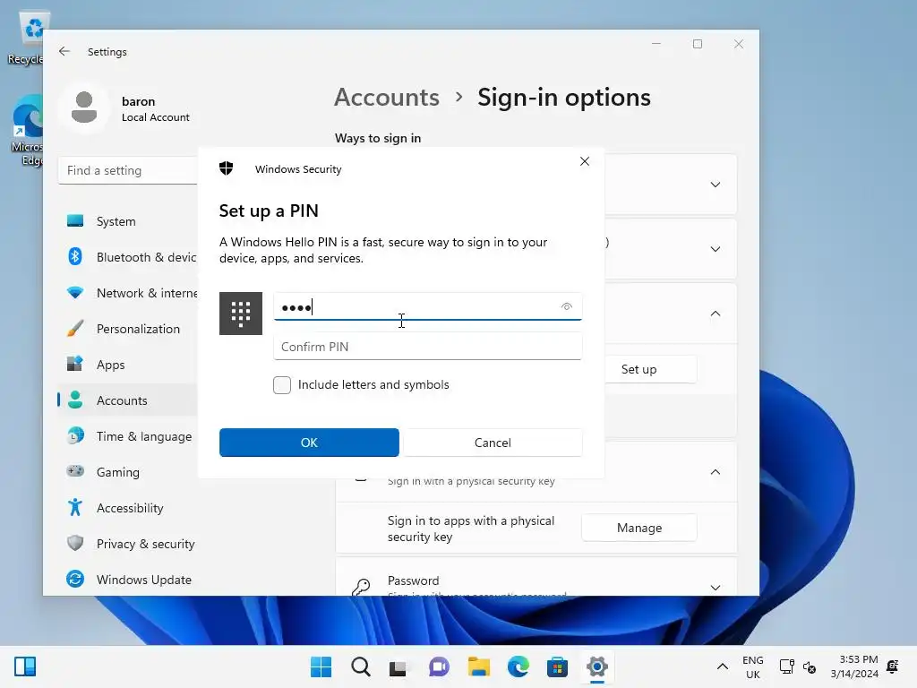Open the notification center icon
This screenshot has height=688, width=917.
[893, 666]
